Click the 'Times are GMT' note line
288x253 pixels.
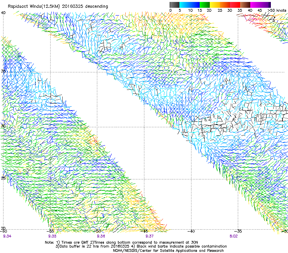click(x=121, y=242)
